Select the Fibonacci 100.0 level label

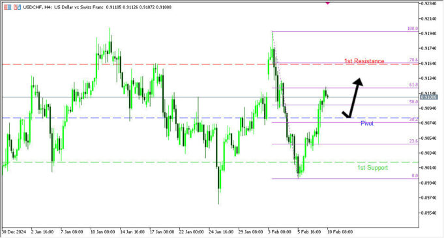click(413, 29)
